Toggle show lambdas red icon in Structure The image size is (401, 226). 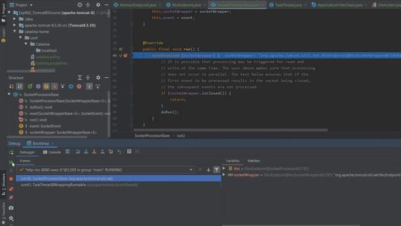pos(79,87)
